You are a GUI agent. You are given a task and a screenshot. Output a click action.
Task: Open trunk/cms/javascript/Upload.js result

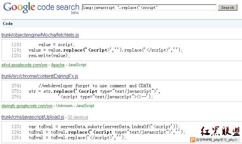coord(33,117)
